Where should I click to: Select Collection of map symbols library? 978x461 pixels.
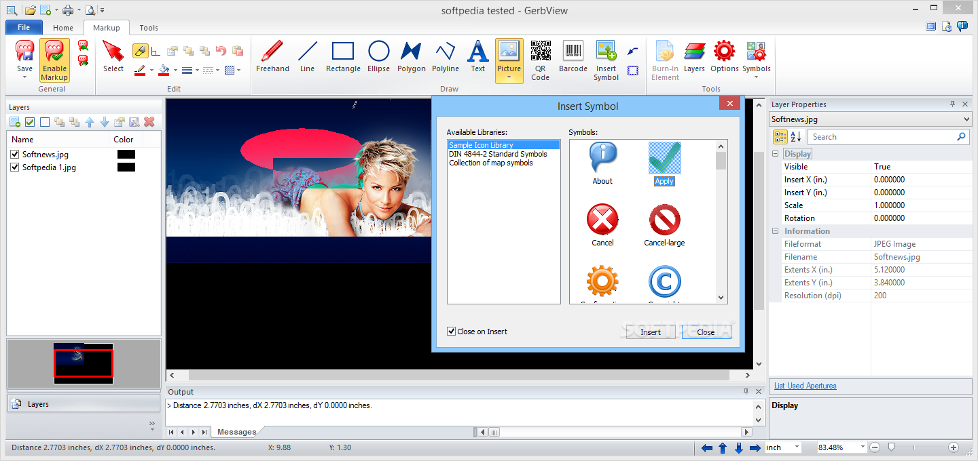[491, 163]
